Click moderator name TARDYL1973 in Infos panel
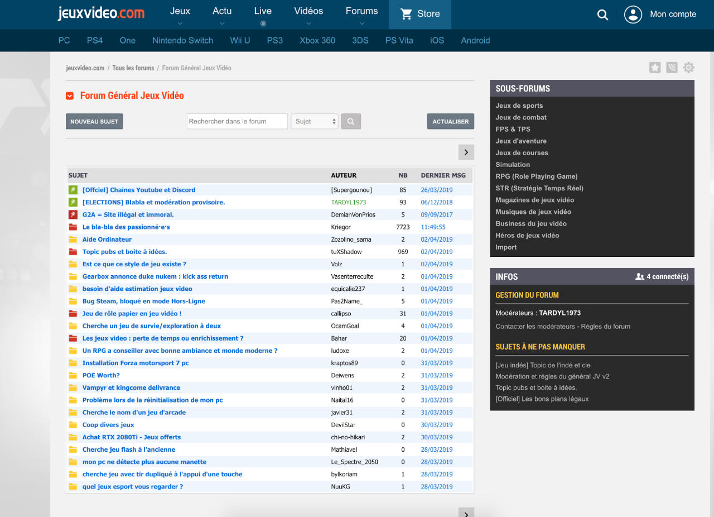The height and width of the screenshot is (517, 714). [560, 313]
